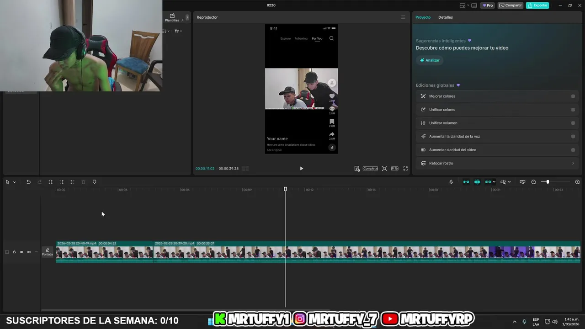585x329 pixels.
Task: Toggle main track magnet
Action: tap(466, 182)
